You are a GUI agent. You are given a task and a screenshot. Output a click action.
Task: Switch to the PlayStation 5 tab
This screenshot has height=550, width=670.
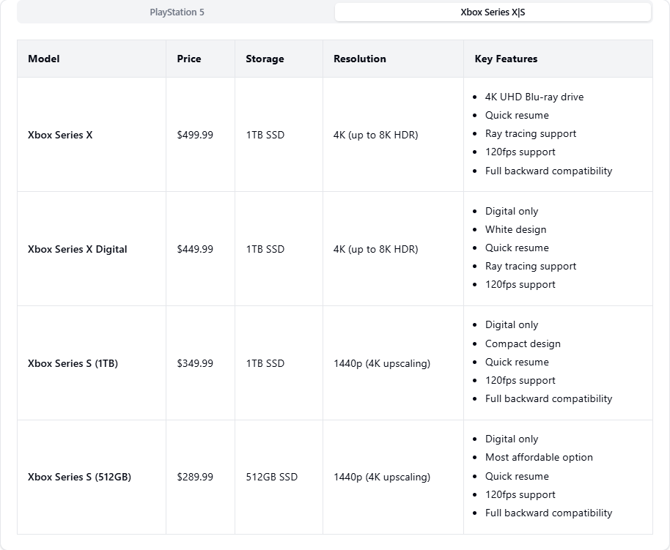[177, 12]
